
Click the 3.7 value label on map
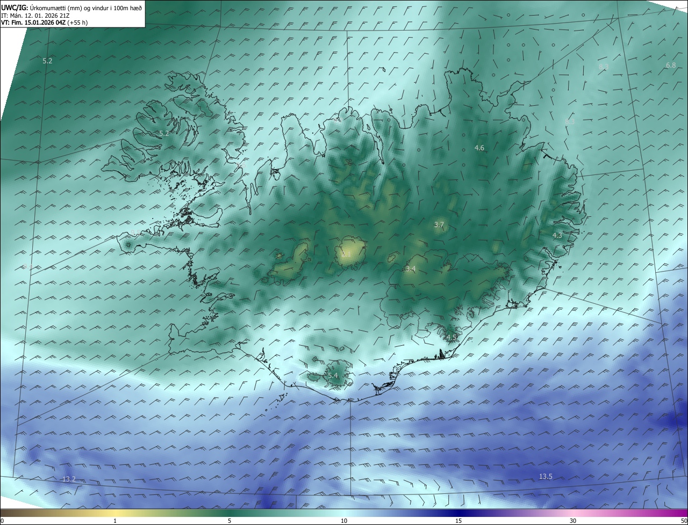point(439,225)
